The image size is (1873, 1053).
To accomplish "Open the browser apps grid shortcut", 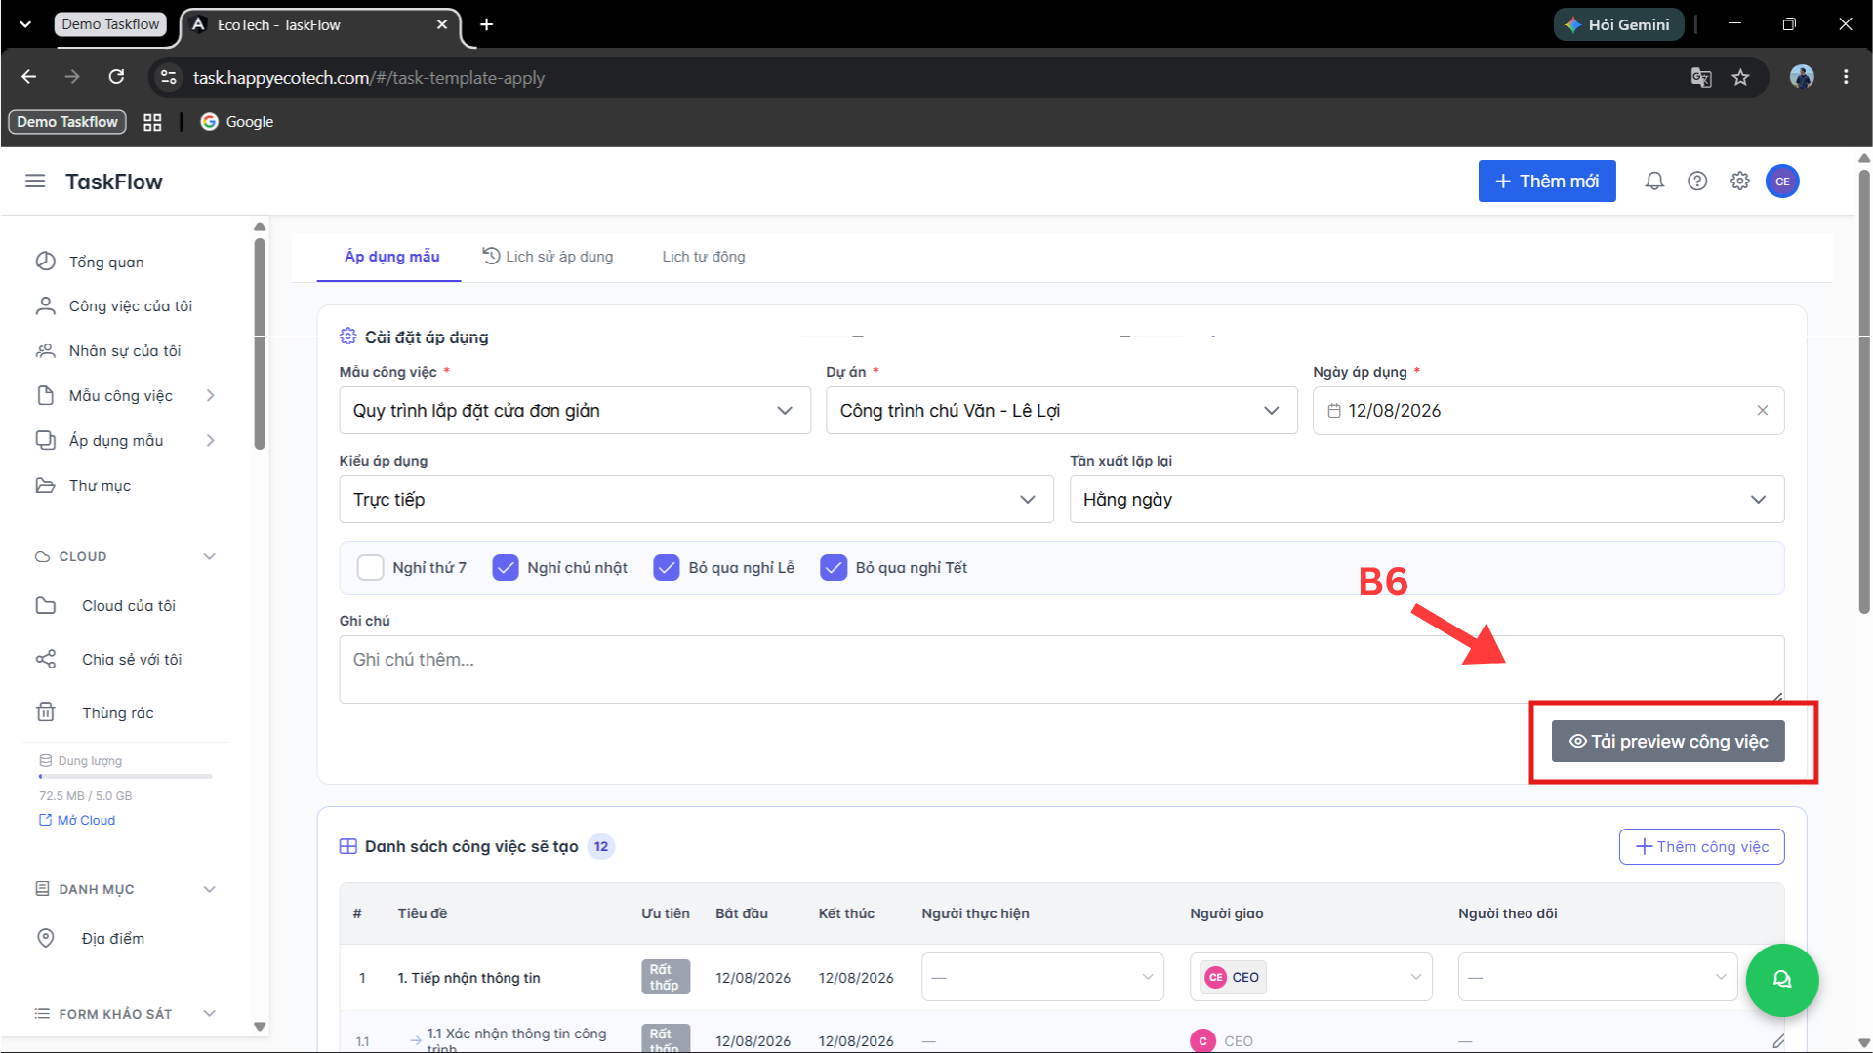I will (x=152, y=122).
